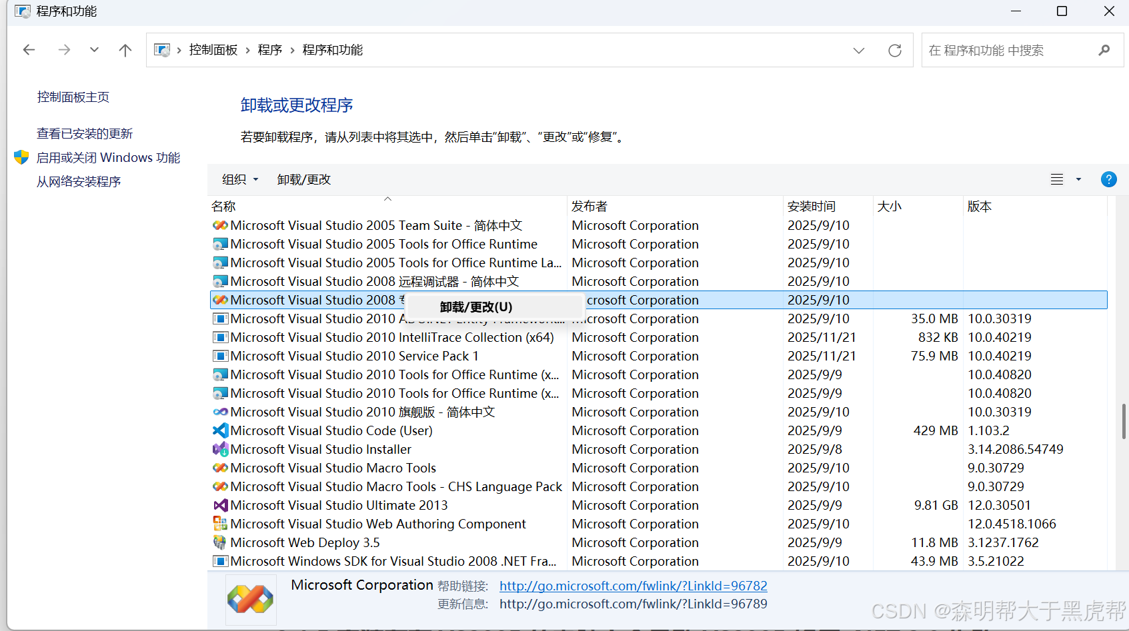
Task: Open 查看已安装的更新 link
Action: pyautogui.click(x=85, y=134)
